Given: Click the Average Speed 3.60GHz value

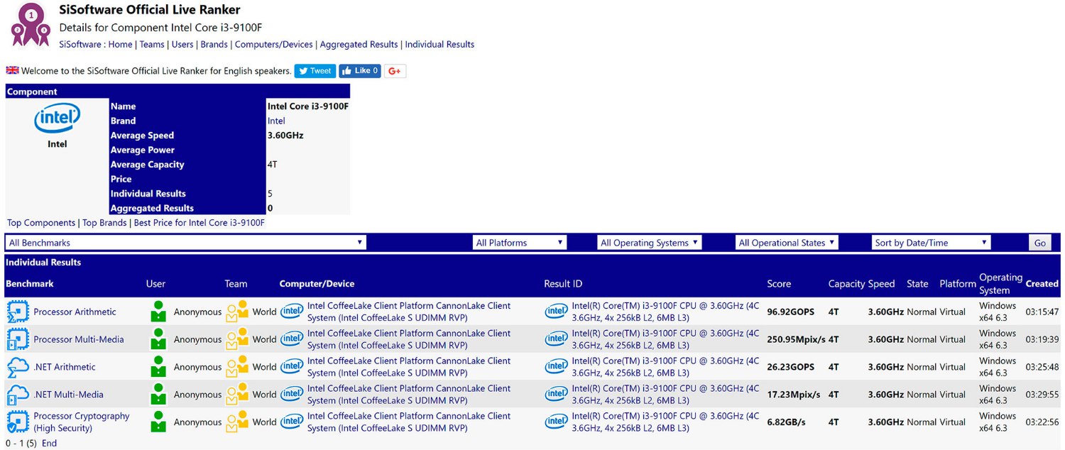Looking at the screenshot, I should coord(285,136).
